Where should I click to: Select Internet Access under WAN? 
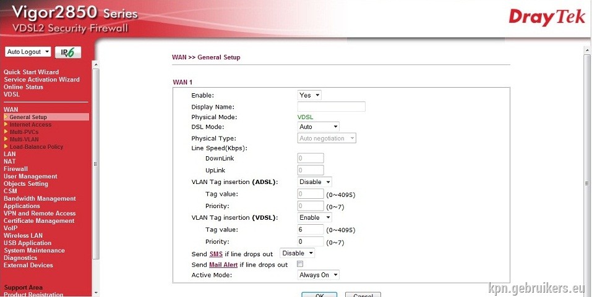[30, 124]
